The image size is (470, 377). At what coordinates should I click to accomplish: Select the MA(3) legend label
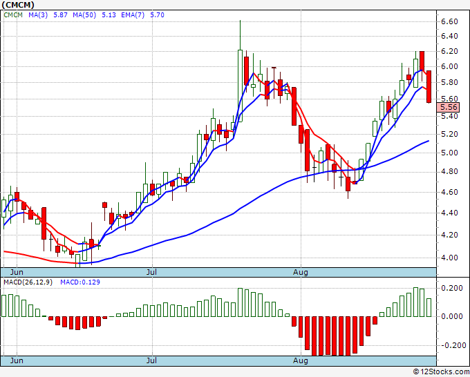[x=38, y=15]
